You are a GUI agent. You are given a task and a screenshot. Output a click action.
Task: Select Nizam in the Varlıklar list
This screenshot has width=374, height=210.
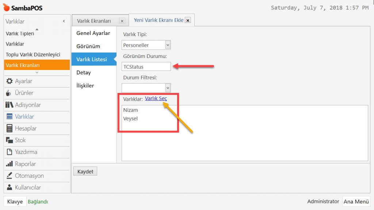131,110
